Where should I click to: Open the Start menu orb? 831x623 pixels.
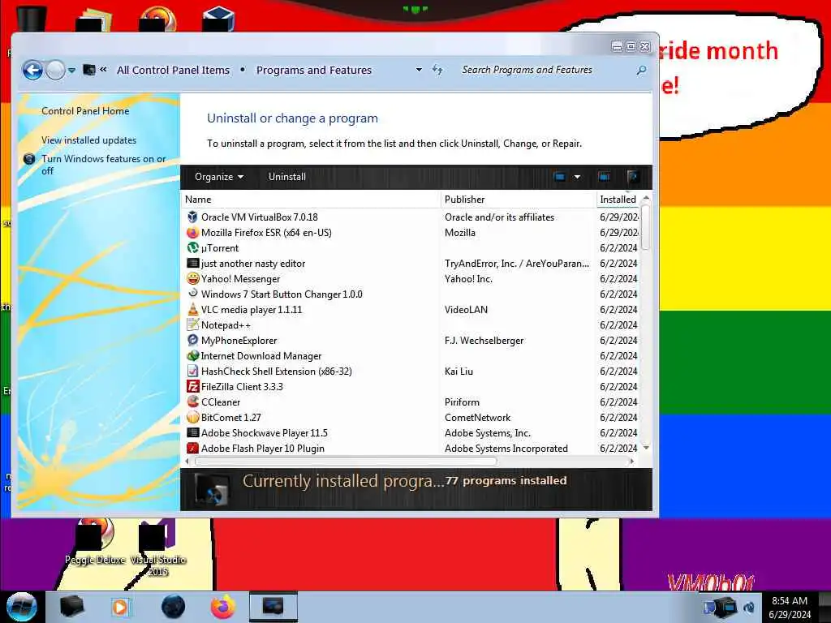pyautogui.click(x=21, y=607)
